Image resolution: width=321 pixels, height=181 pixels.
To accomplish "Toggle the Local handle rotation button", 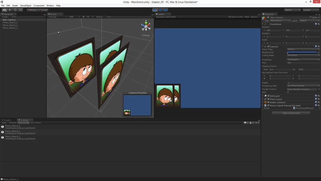I will [43, 10].
